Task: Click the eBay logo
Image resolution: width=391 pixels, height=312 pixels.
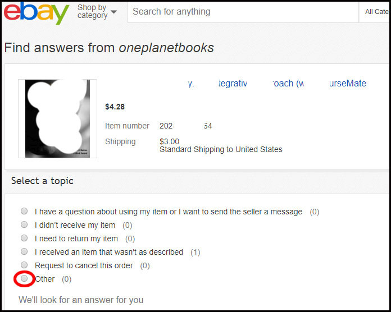Action: 37,13
